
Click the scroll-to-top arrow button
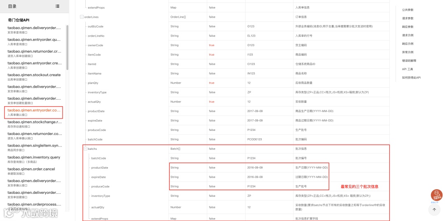pyautogui.click(x=434, y=209)
